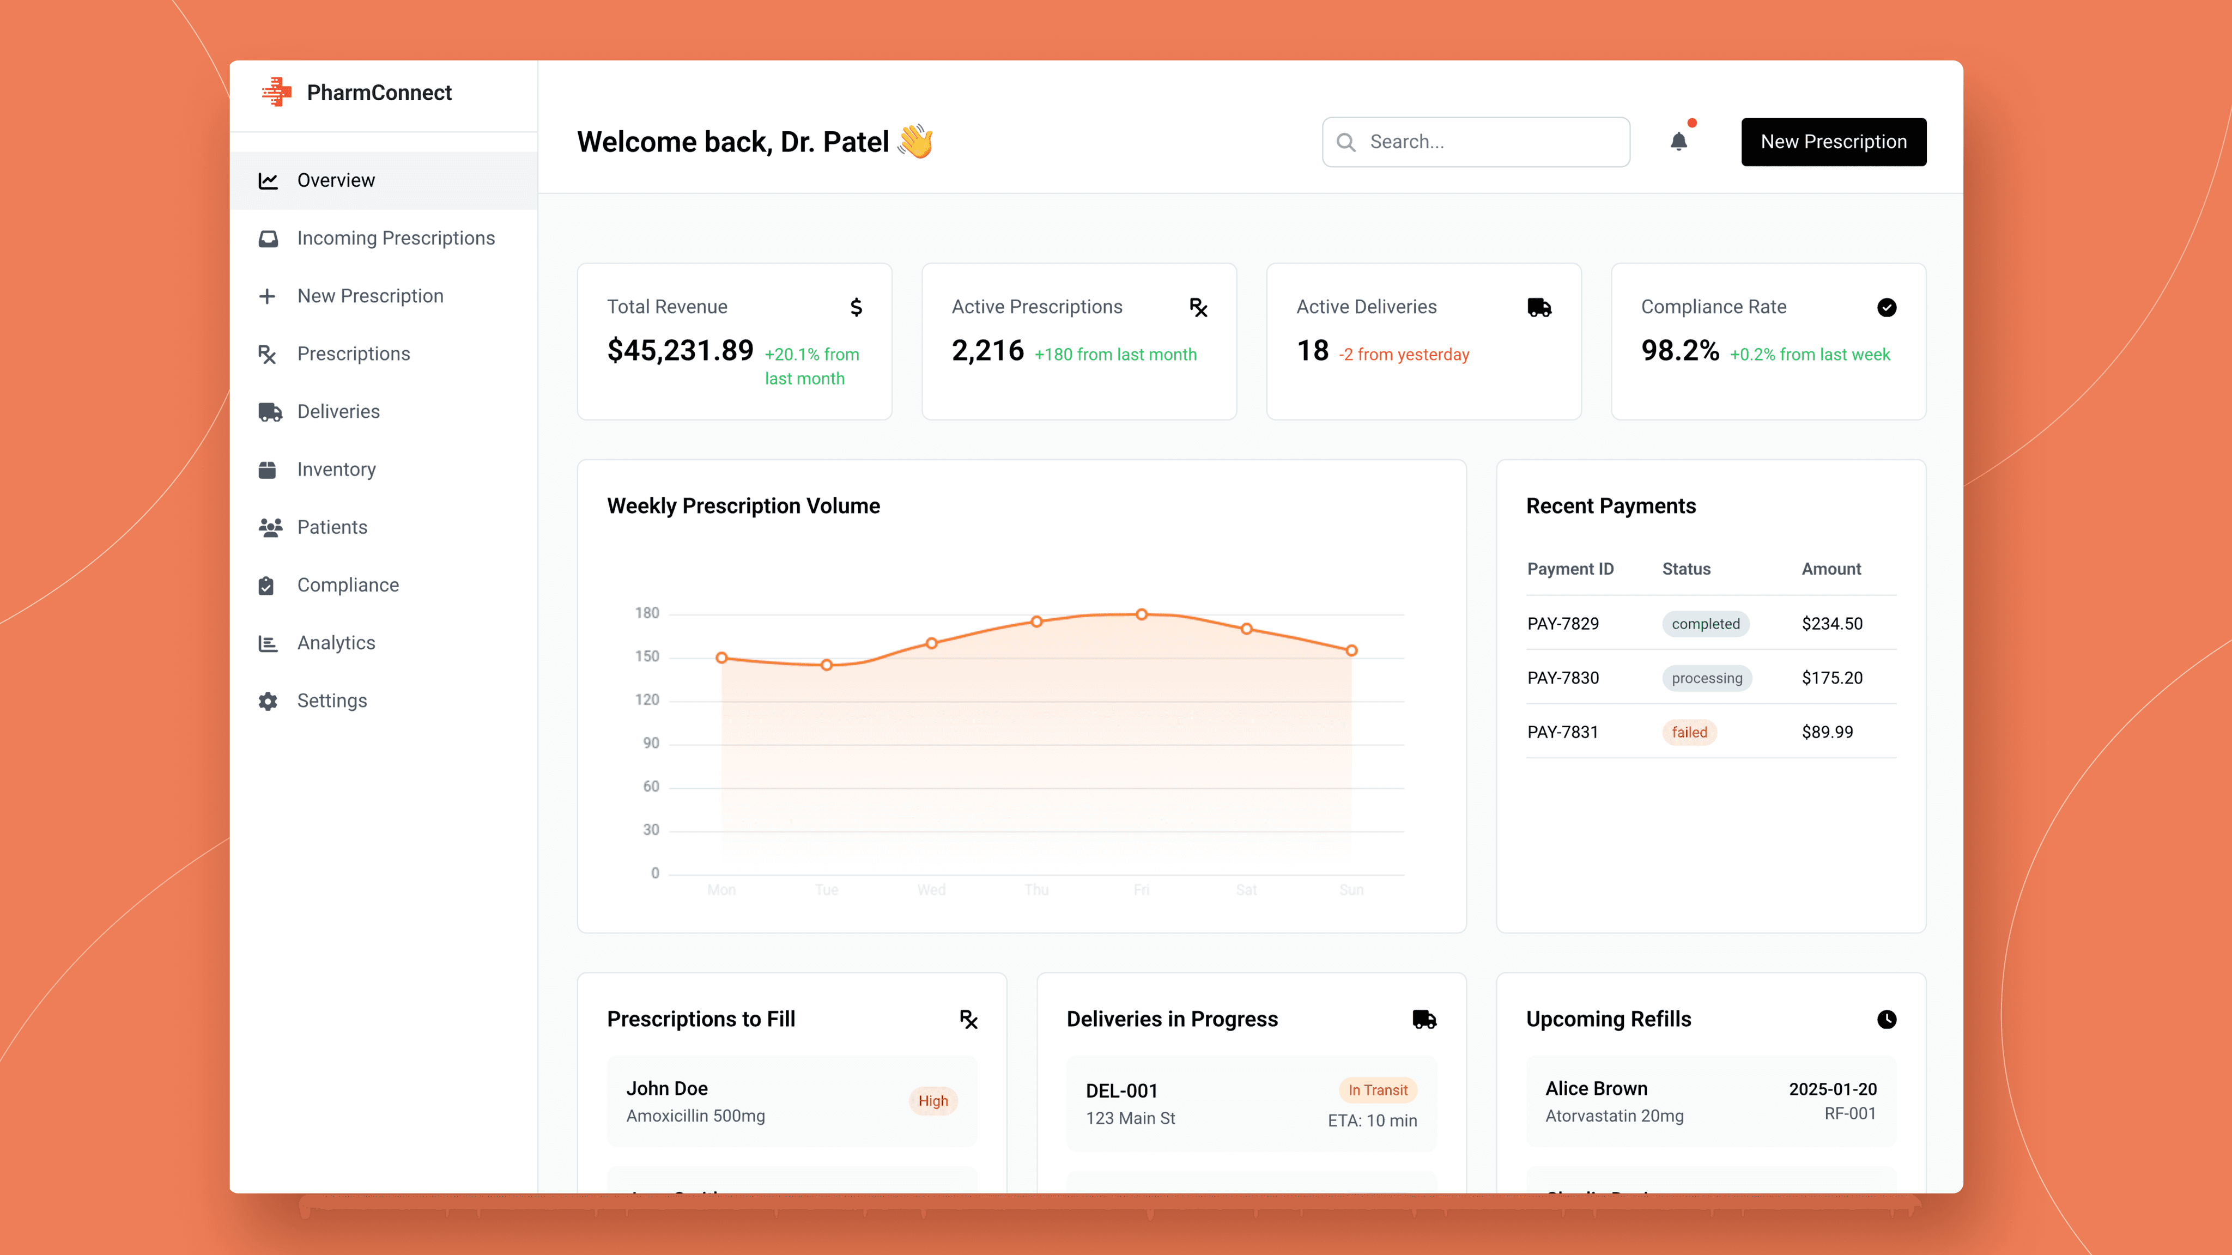Click the truck icon on Active Deliveries card
Screen dimensions: 2232x1255
1539,307
